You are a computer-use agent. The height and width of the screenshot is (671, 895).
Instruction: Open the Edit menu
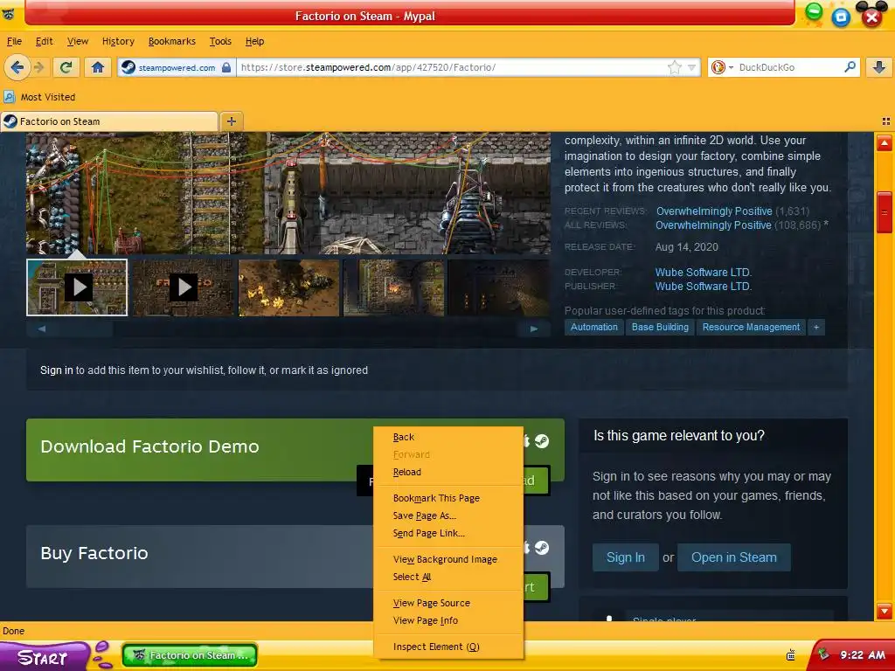[x=44, y=41]
